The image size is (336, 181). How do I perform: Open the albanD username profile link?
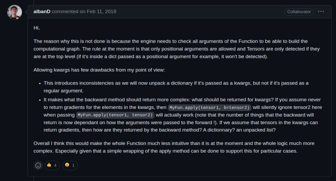click(x=42, y=11)
